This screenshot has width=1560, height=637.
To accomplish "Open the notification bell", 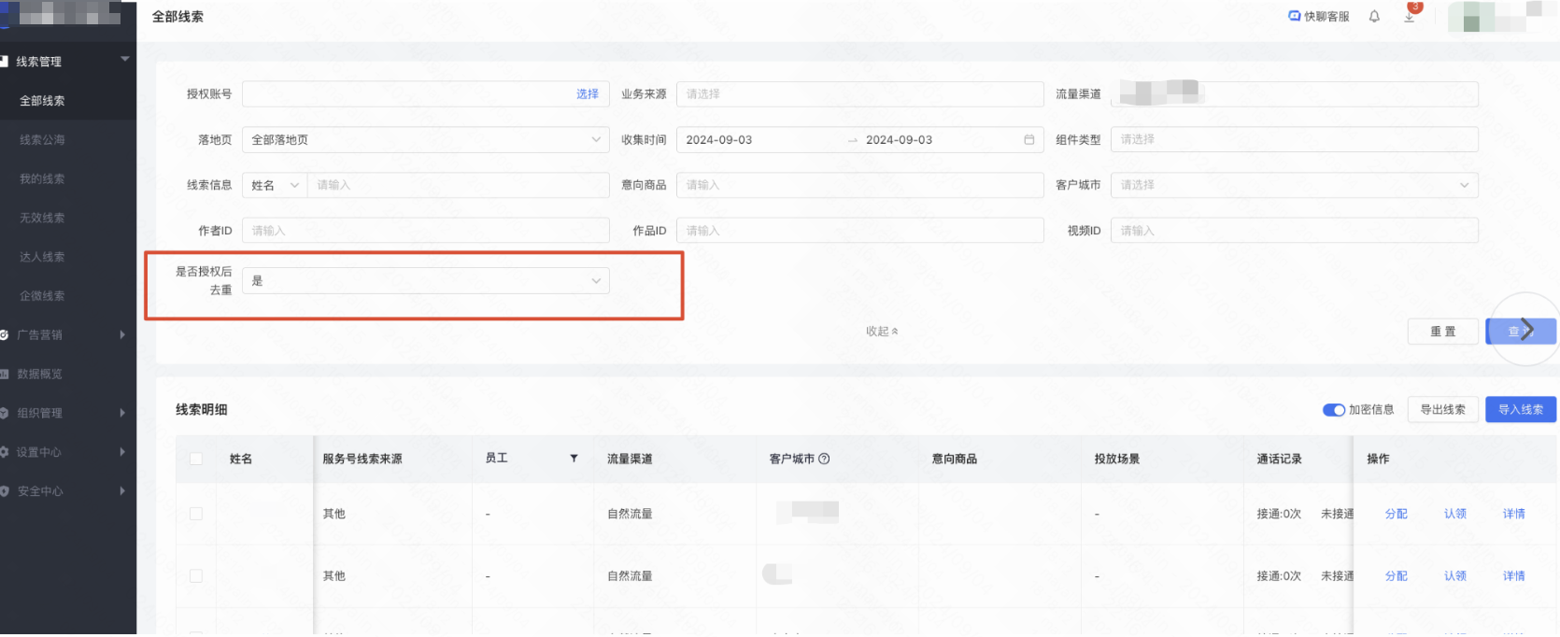I will pos(1374,16).
